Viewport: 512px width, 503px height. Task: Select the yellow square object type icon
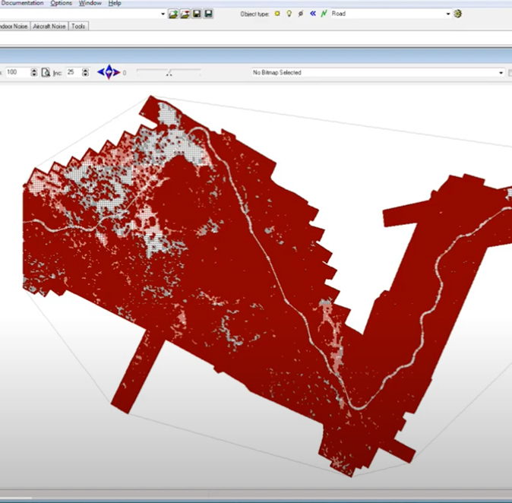(277, 14)
